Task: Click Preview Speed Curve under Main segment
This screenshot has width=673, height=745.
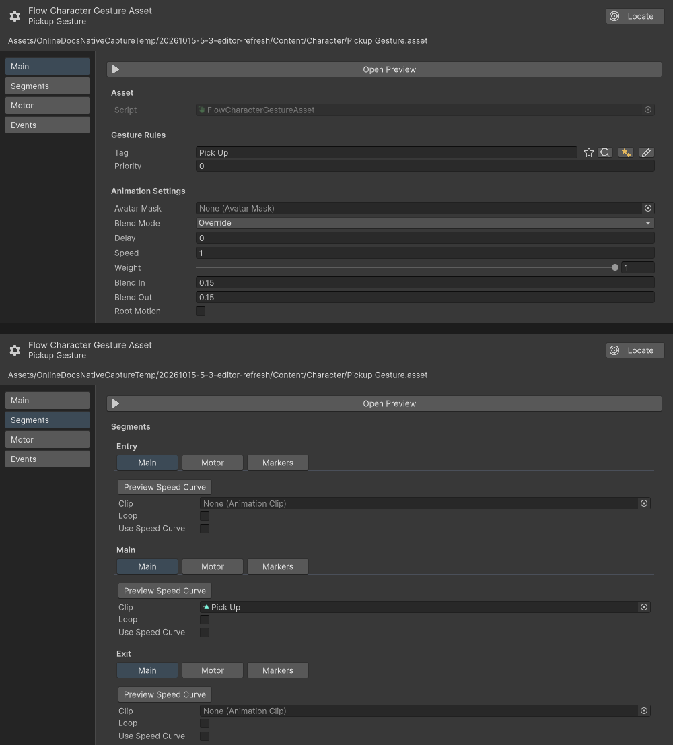Action: coord(165,591)
